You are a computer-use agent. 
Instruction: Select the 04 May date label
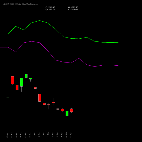(x=12, y=135)
